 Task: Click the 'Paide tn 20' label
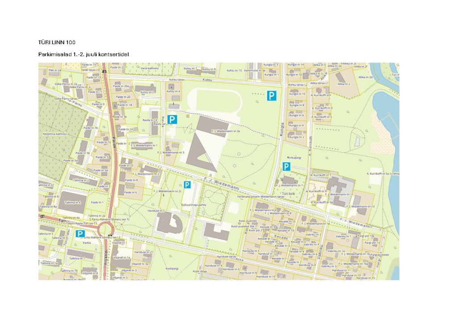click(123, 97)
